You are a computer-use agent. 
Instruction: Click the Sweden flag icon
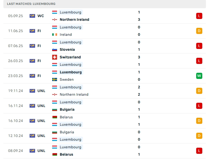[55, 79]
